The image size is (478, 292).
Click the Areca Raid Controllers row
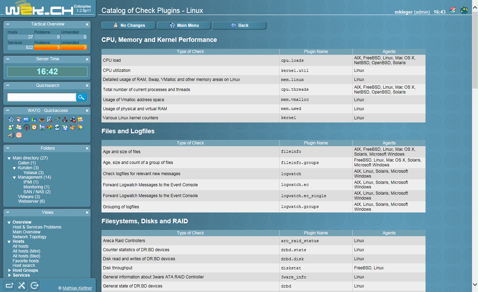coord(263,241)
